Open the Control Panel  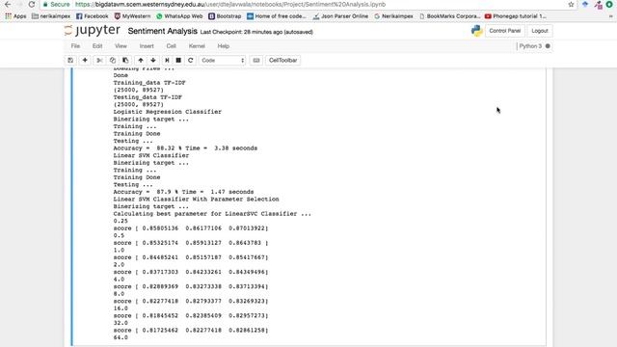click(505, 31)
